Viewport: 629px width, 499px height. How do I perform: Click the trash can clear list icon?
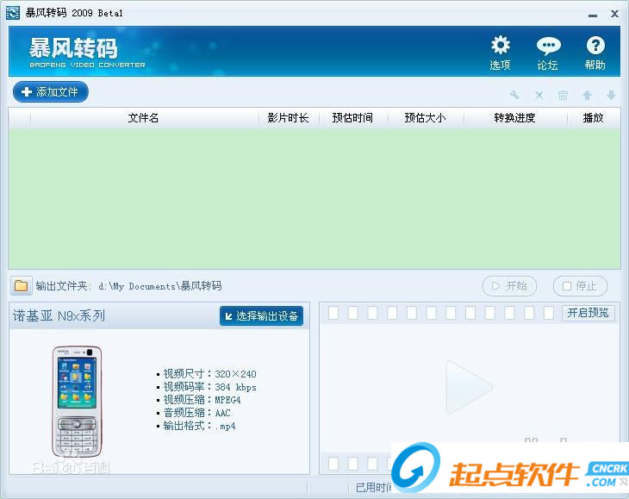pyautogui.click(x=563, y=95)
